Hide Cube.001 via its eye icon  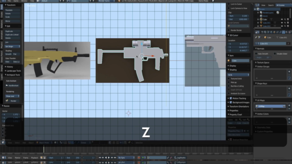[x=282, y=23]
